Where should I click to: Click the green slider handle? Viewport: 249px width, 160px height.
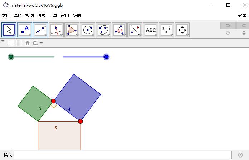point(11,57)
